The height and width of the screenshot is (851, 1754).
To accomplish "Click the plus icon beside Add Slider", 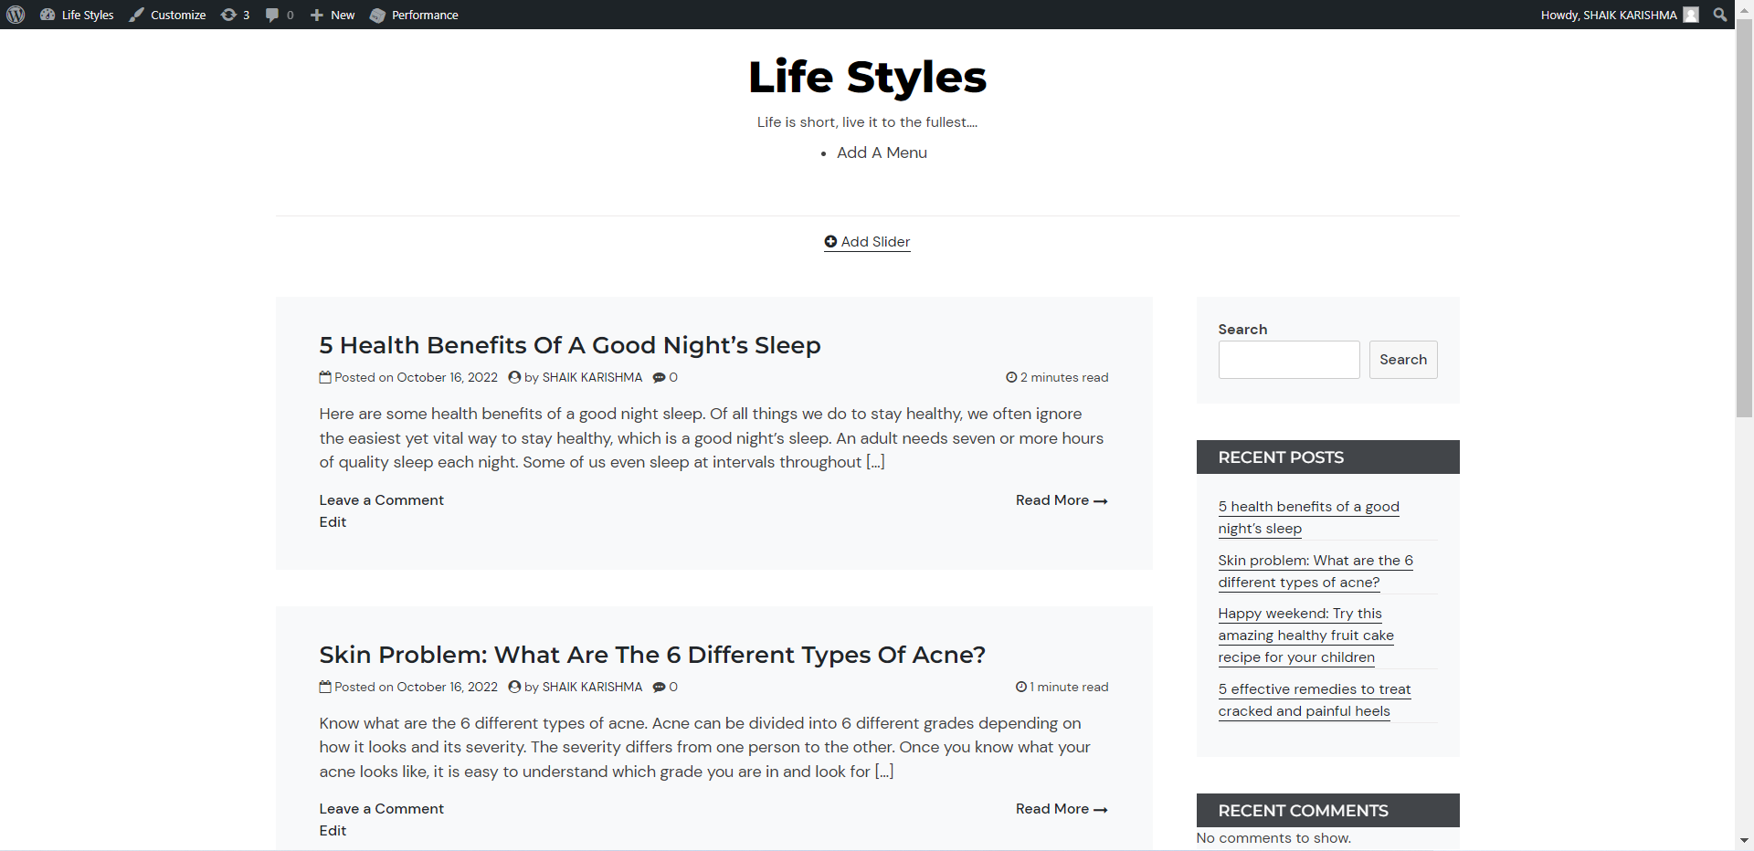I will pos(830,241).
